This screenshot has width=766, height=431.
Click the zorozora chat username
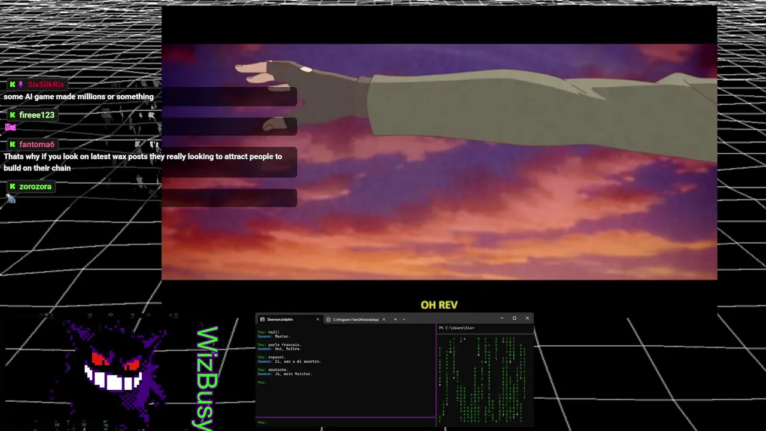point(35,187)
